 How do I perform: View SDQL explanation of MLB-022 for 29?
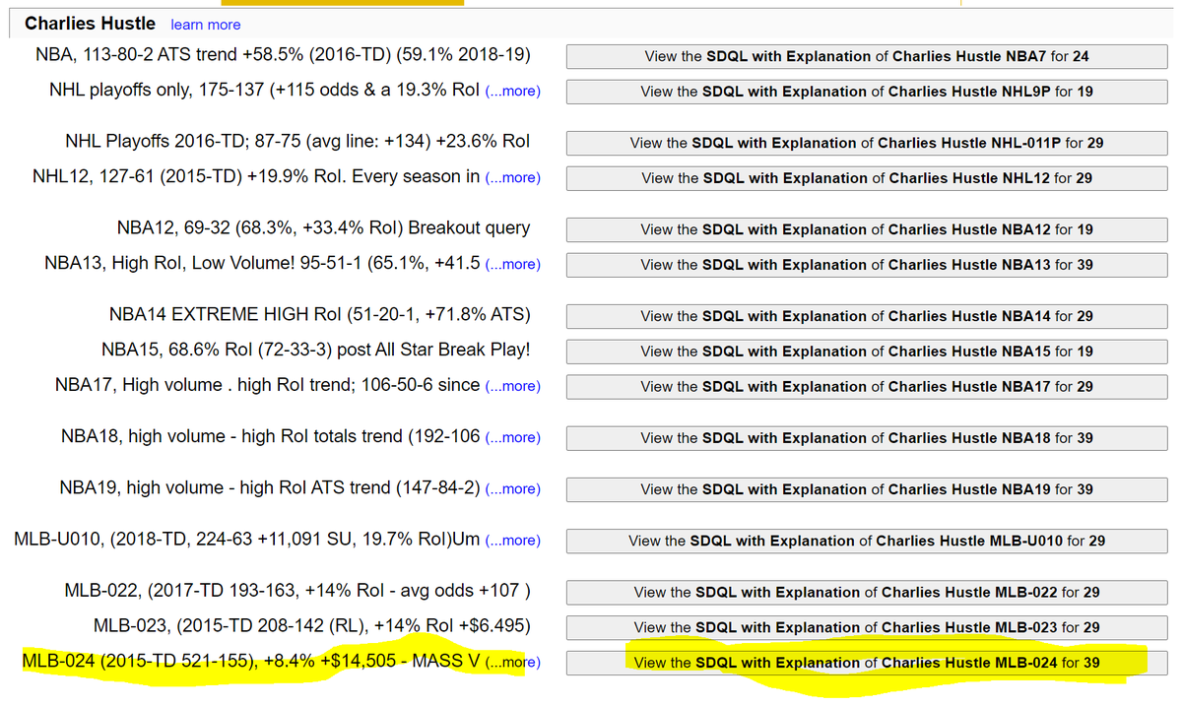point(867,592)
